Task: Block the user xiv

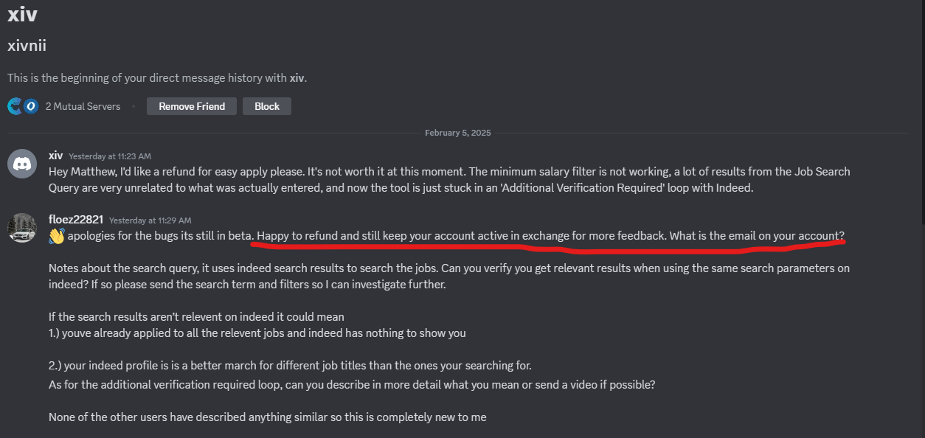Action: point(266,105)
